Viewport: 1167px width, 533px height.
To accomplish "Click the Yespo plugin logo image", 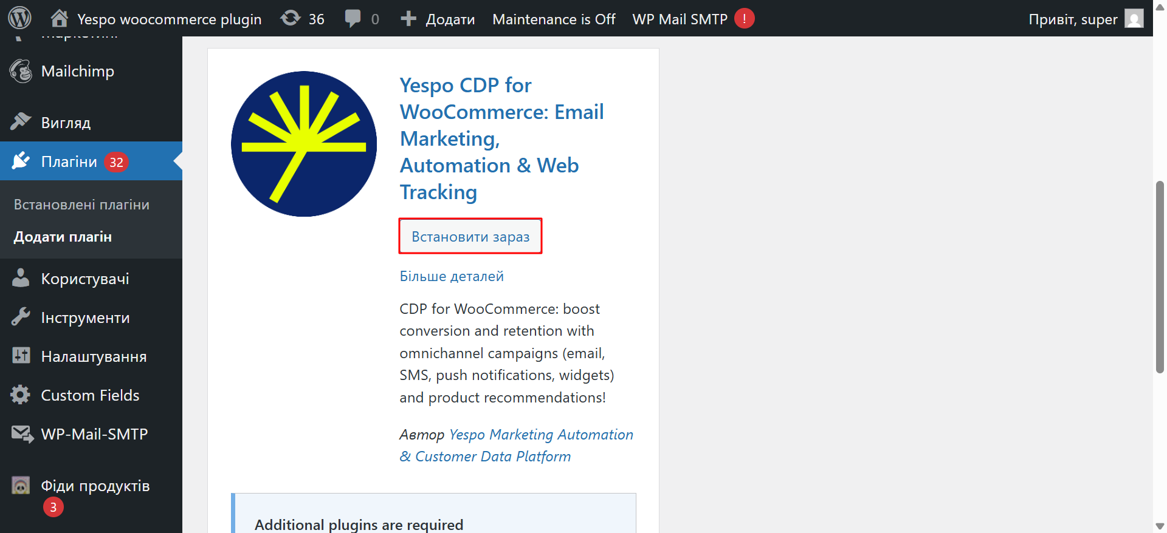I will pos(304,144).
